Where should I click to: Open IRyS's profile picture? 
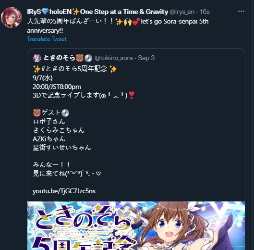click(12, 17)
